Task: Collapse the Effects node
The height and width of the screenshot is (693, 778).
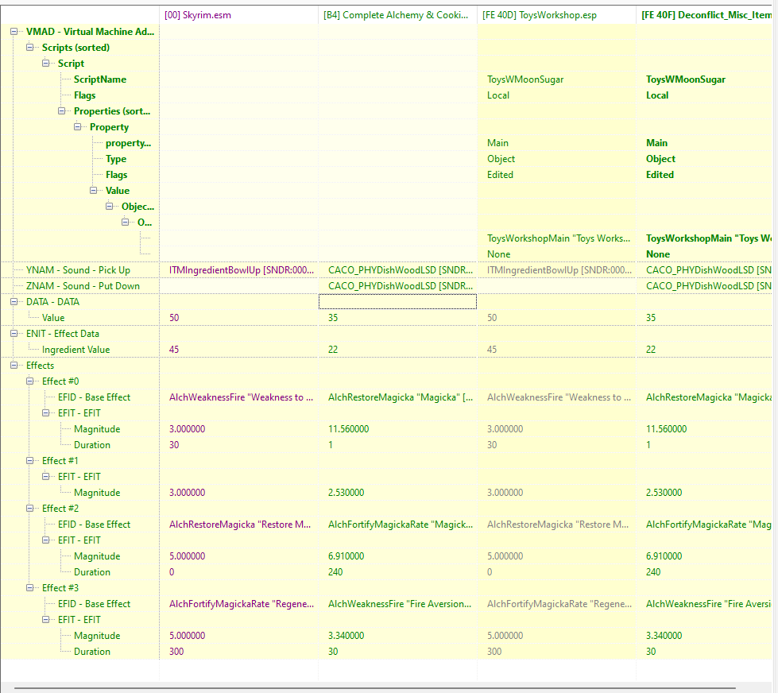Action: point(14,365)
